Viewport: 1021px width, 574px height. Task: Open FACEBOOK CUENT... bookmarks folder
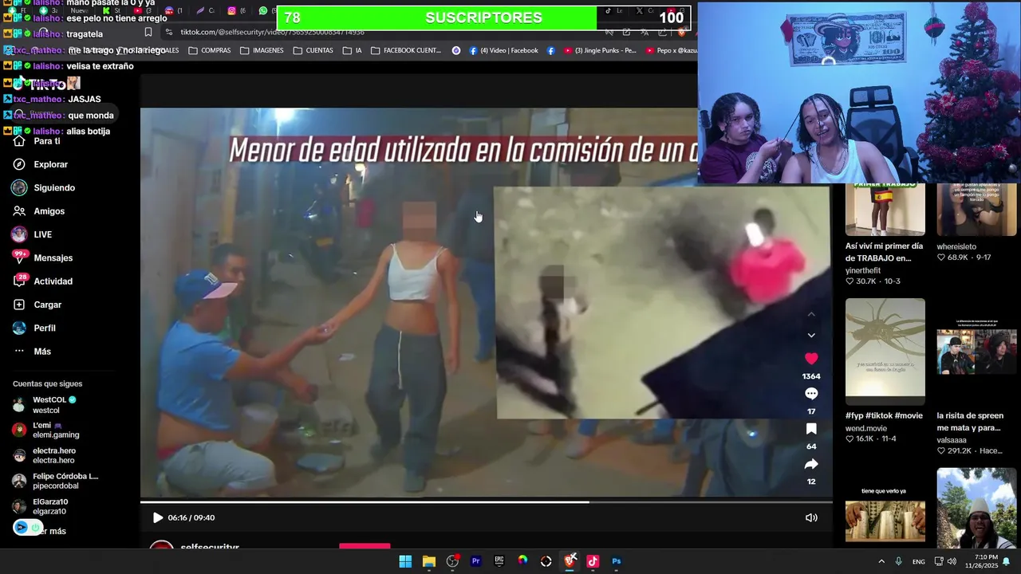406,50
